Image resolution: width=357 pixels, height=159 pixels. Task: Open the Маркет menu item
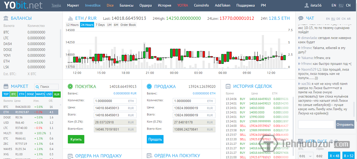tap(73, 6)
